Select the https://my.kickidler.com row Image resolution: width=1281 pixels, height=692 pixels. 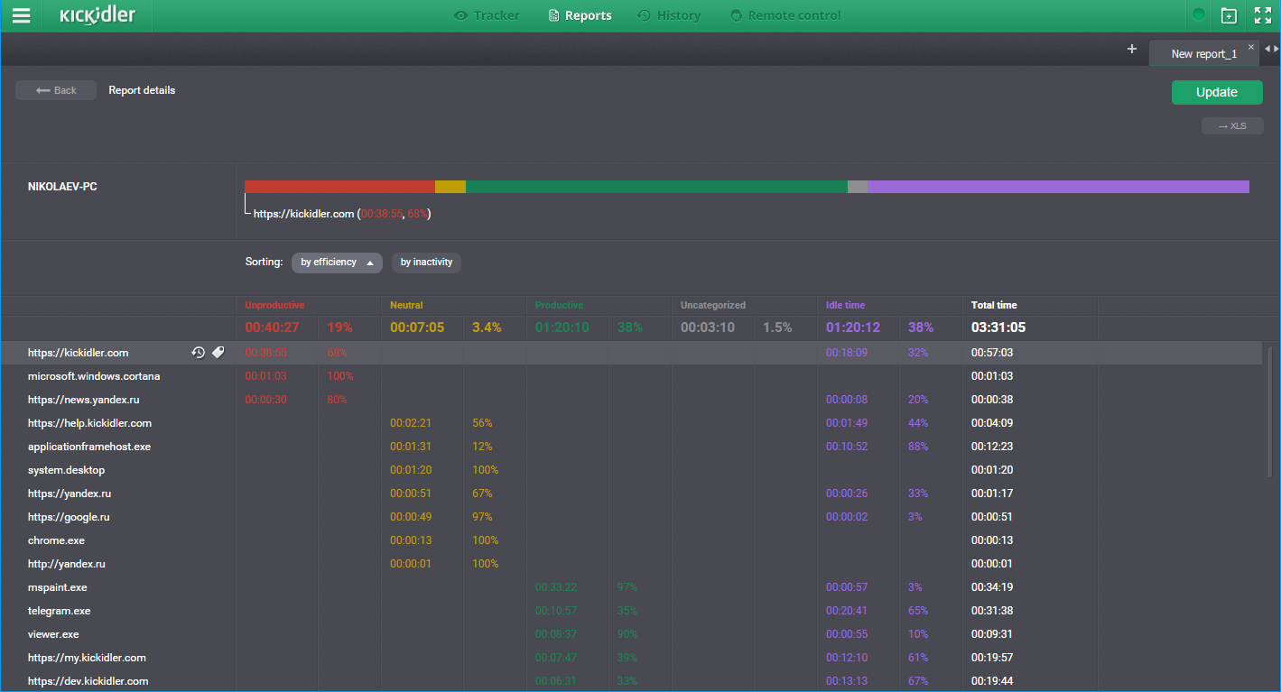(x=631, y=658)
